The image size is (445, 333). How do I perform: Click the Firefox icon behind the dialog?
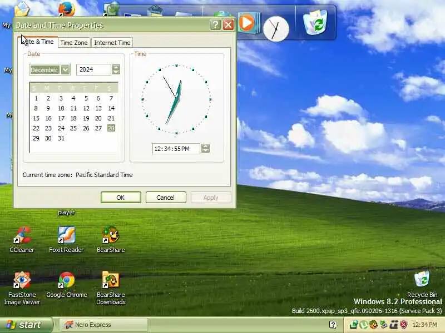click(67, 9)
